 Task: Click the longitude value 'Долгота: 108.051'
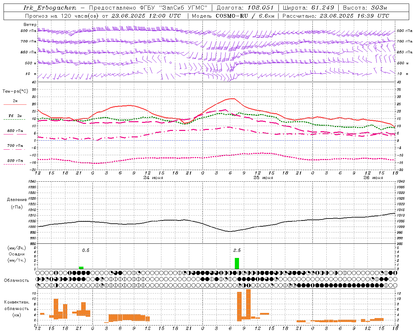[245, 8]
